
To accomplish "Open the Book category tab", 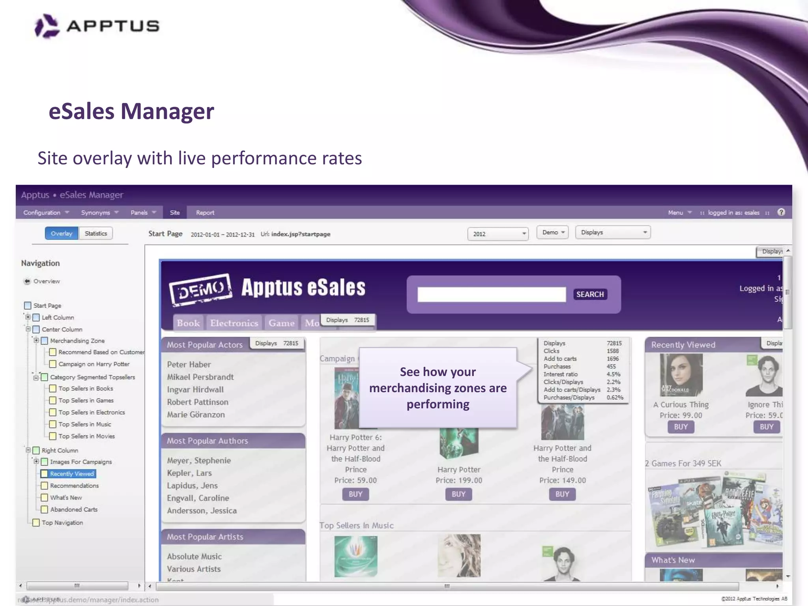I will pos(188,323).
